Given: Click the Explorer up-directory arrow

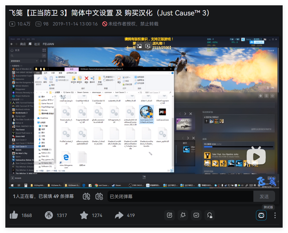Looking at the screenshot, I should pyautogui.click(x=47, y=92).
